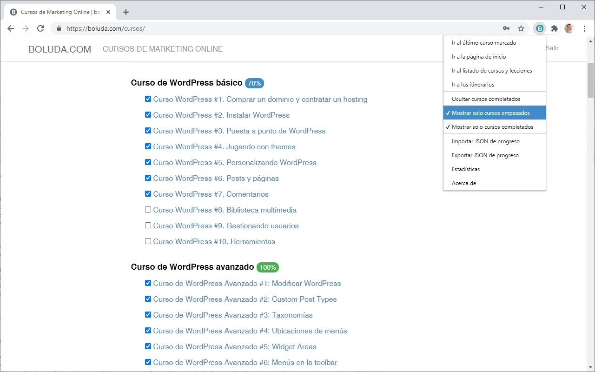Uncheck Curso WordPress #4 checkbox
This screenshot has height=372, width=595.
tap(148, 146)
